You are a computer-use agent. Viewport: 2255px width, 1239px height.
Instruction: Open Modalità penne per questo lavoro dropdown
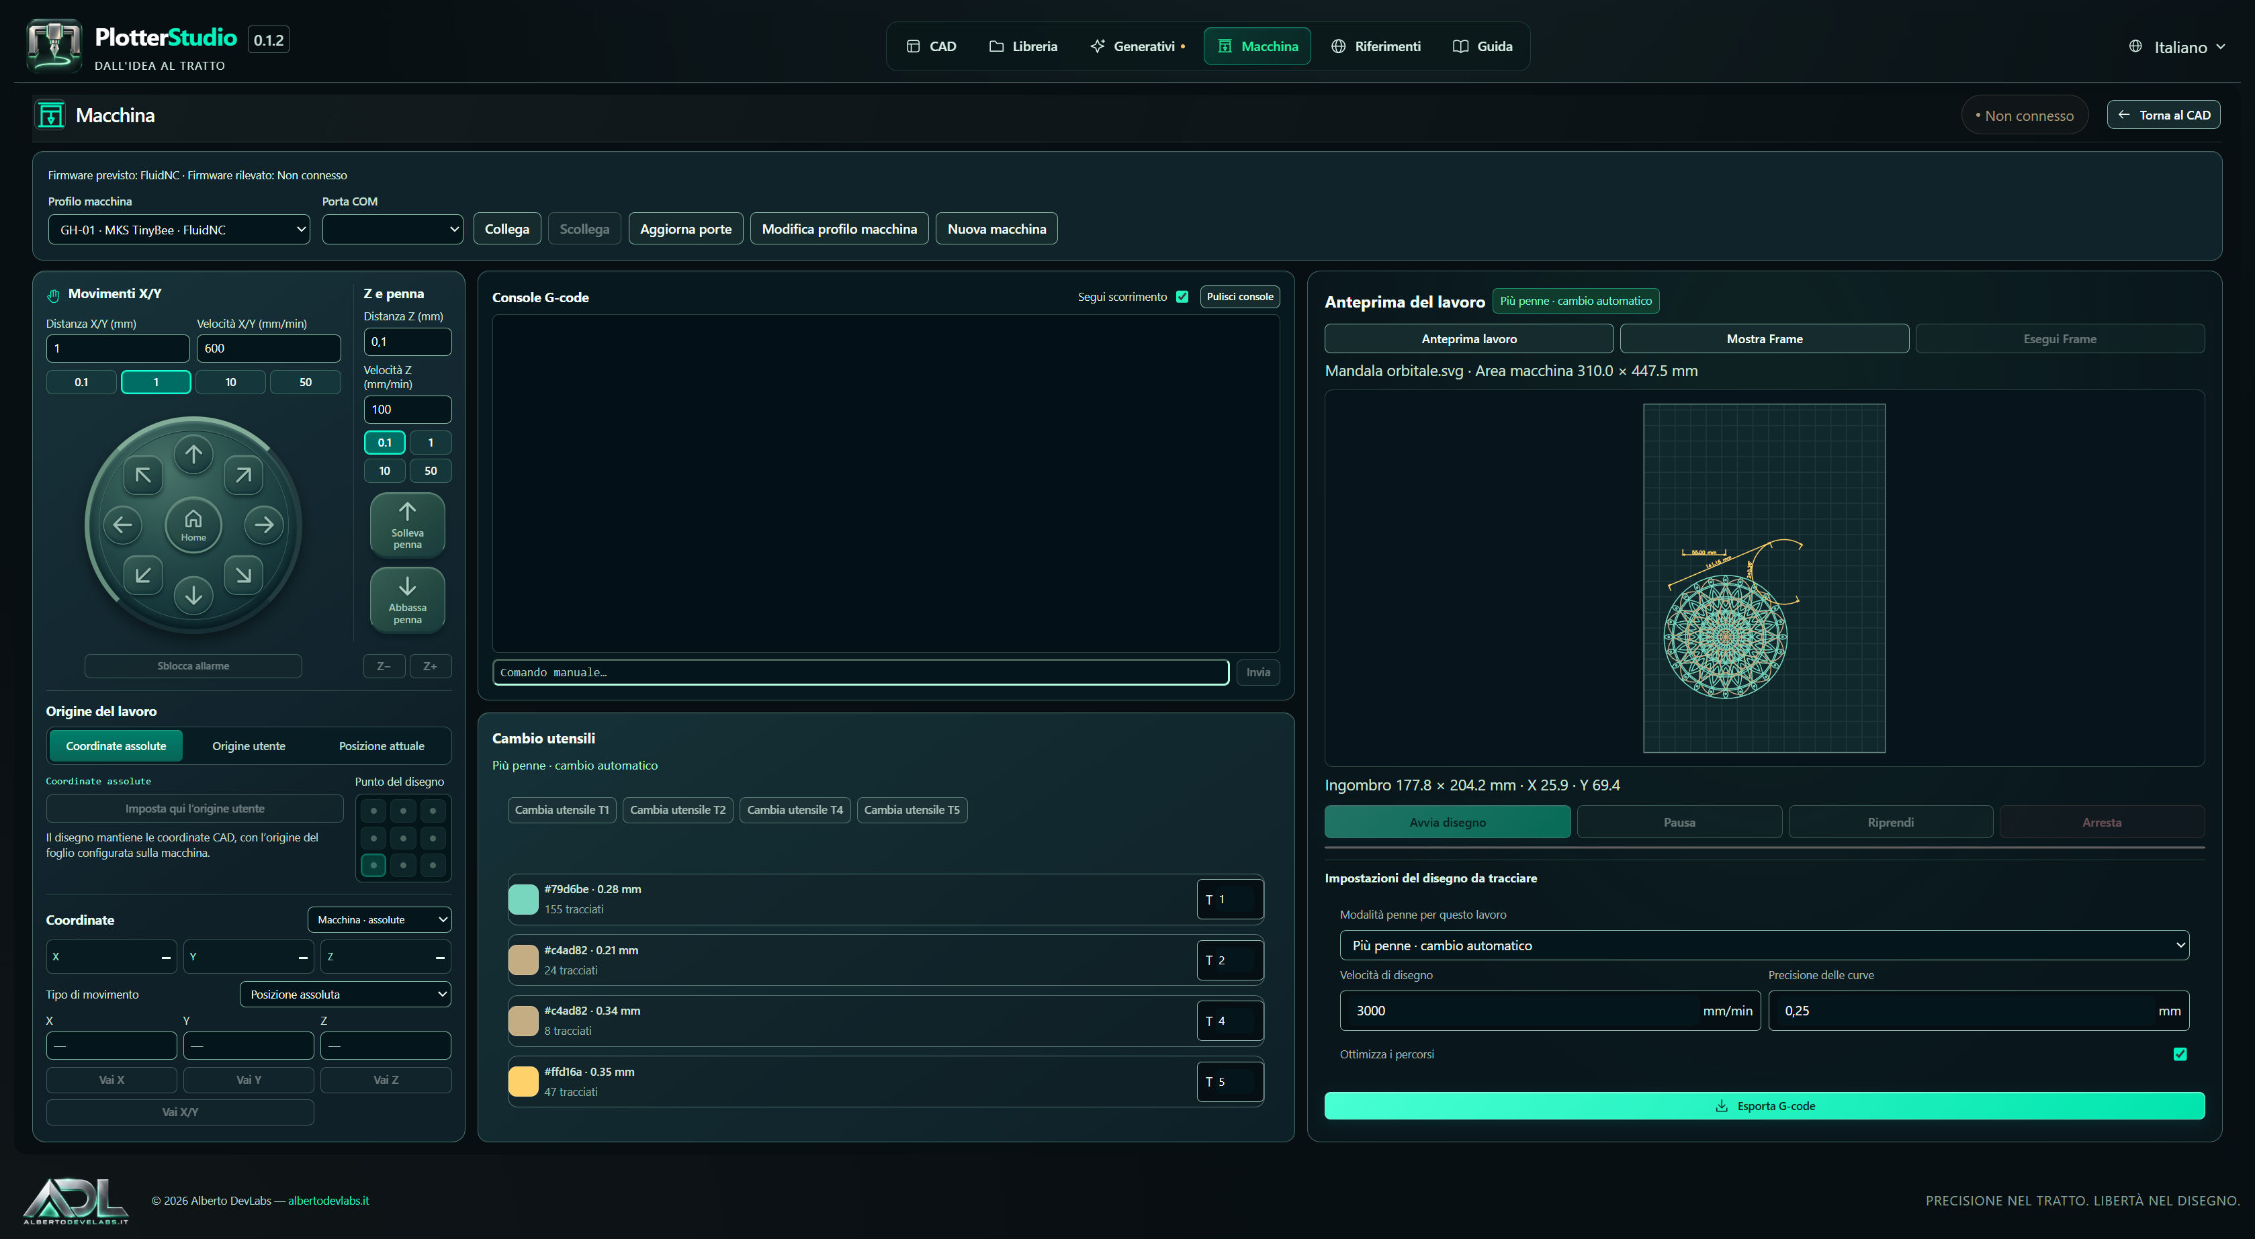[x=1764, y=945]
